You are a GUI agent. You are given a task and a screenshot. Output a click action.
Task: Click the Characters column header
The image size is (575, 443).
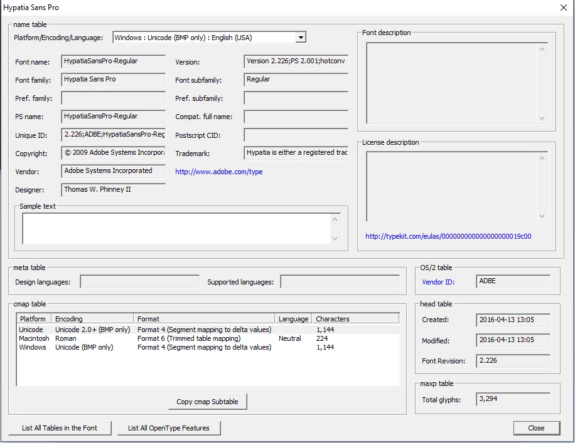coord(355,318)
